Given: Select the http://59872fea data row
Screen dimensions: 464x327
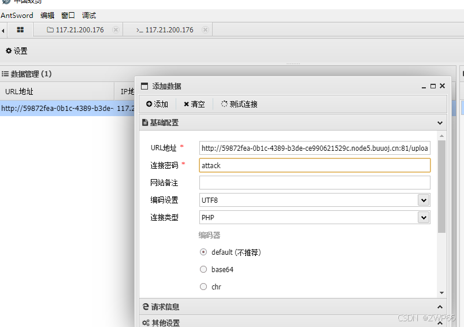Looking at the screenshot, I should point(67,108).
